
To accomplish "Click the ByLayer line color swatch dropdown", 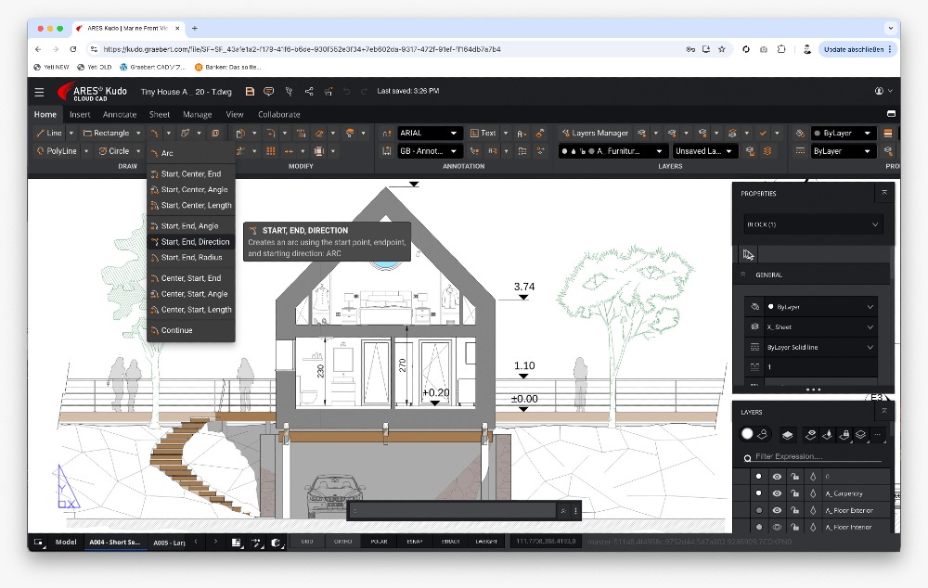I will point(842,134).
